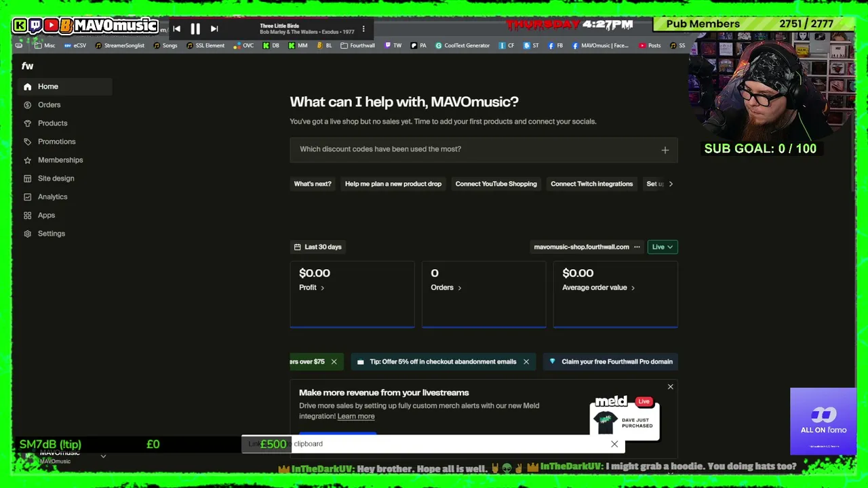Screen dimensions: 868x488
Task: Open the checkout abandonment emails tip
Action: click(443, 362)
